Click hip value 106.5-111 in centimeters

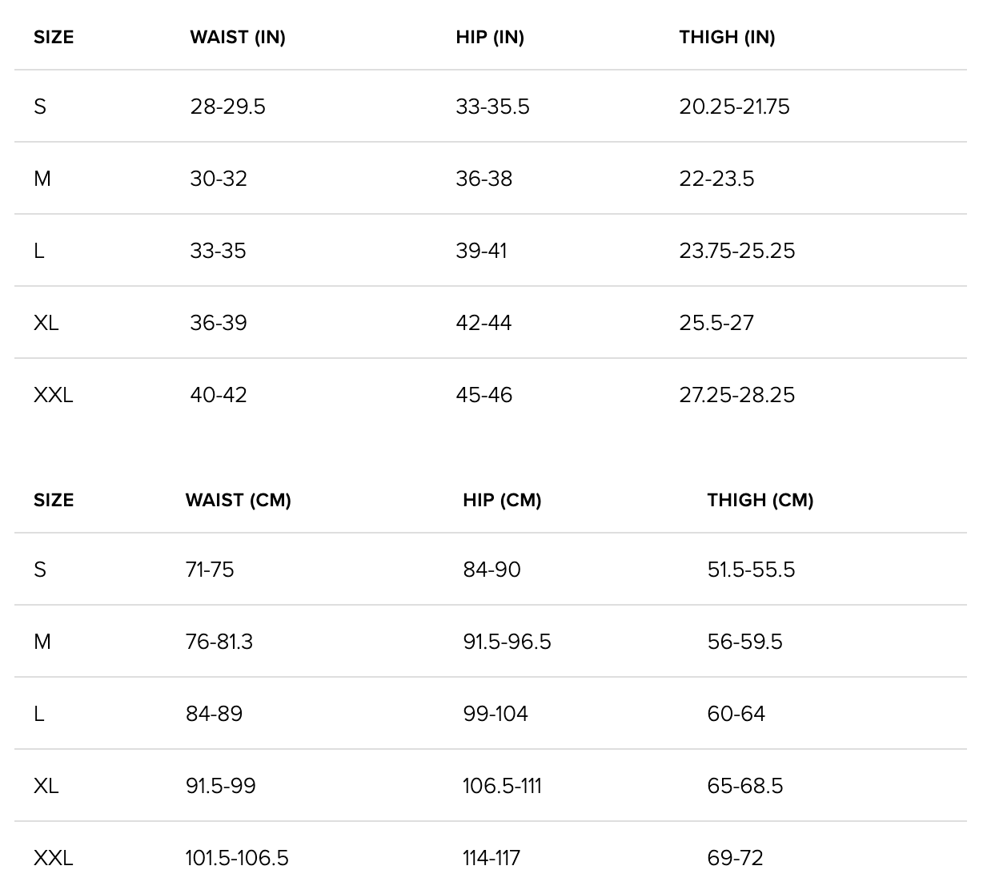pos(502,786)
